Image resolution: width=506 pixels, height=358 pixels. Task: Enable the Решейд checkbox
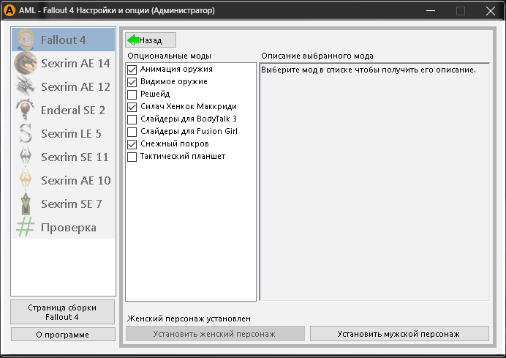(x=132, y=94)
